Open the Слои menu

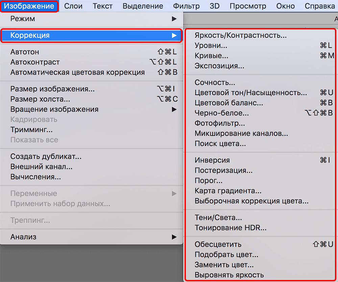coord(73,6)
